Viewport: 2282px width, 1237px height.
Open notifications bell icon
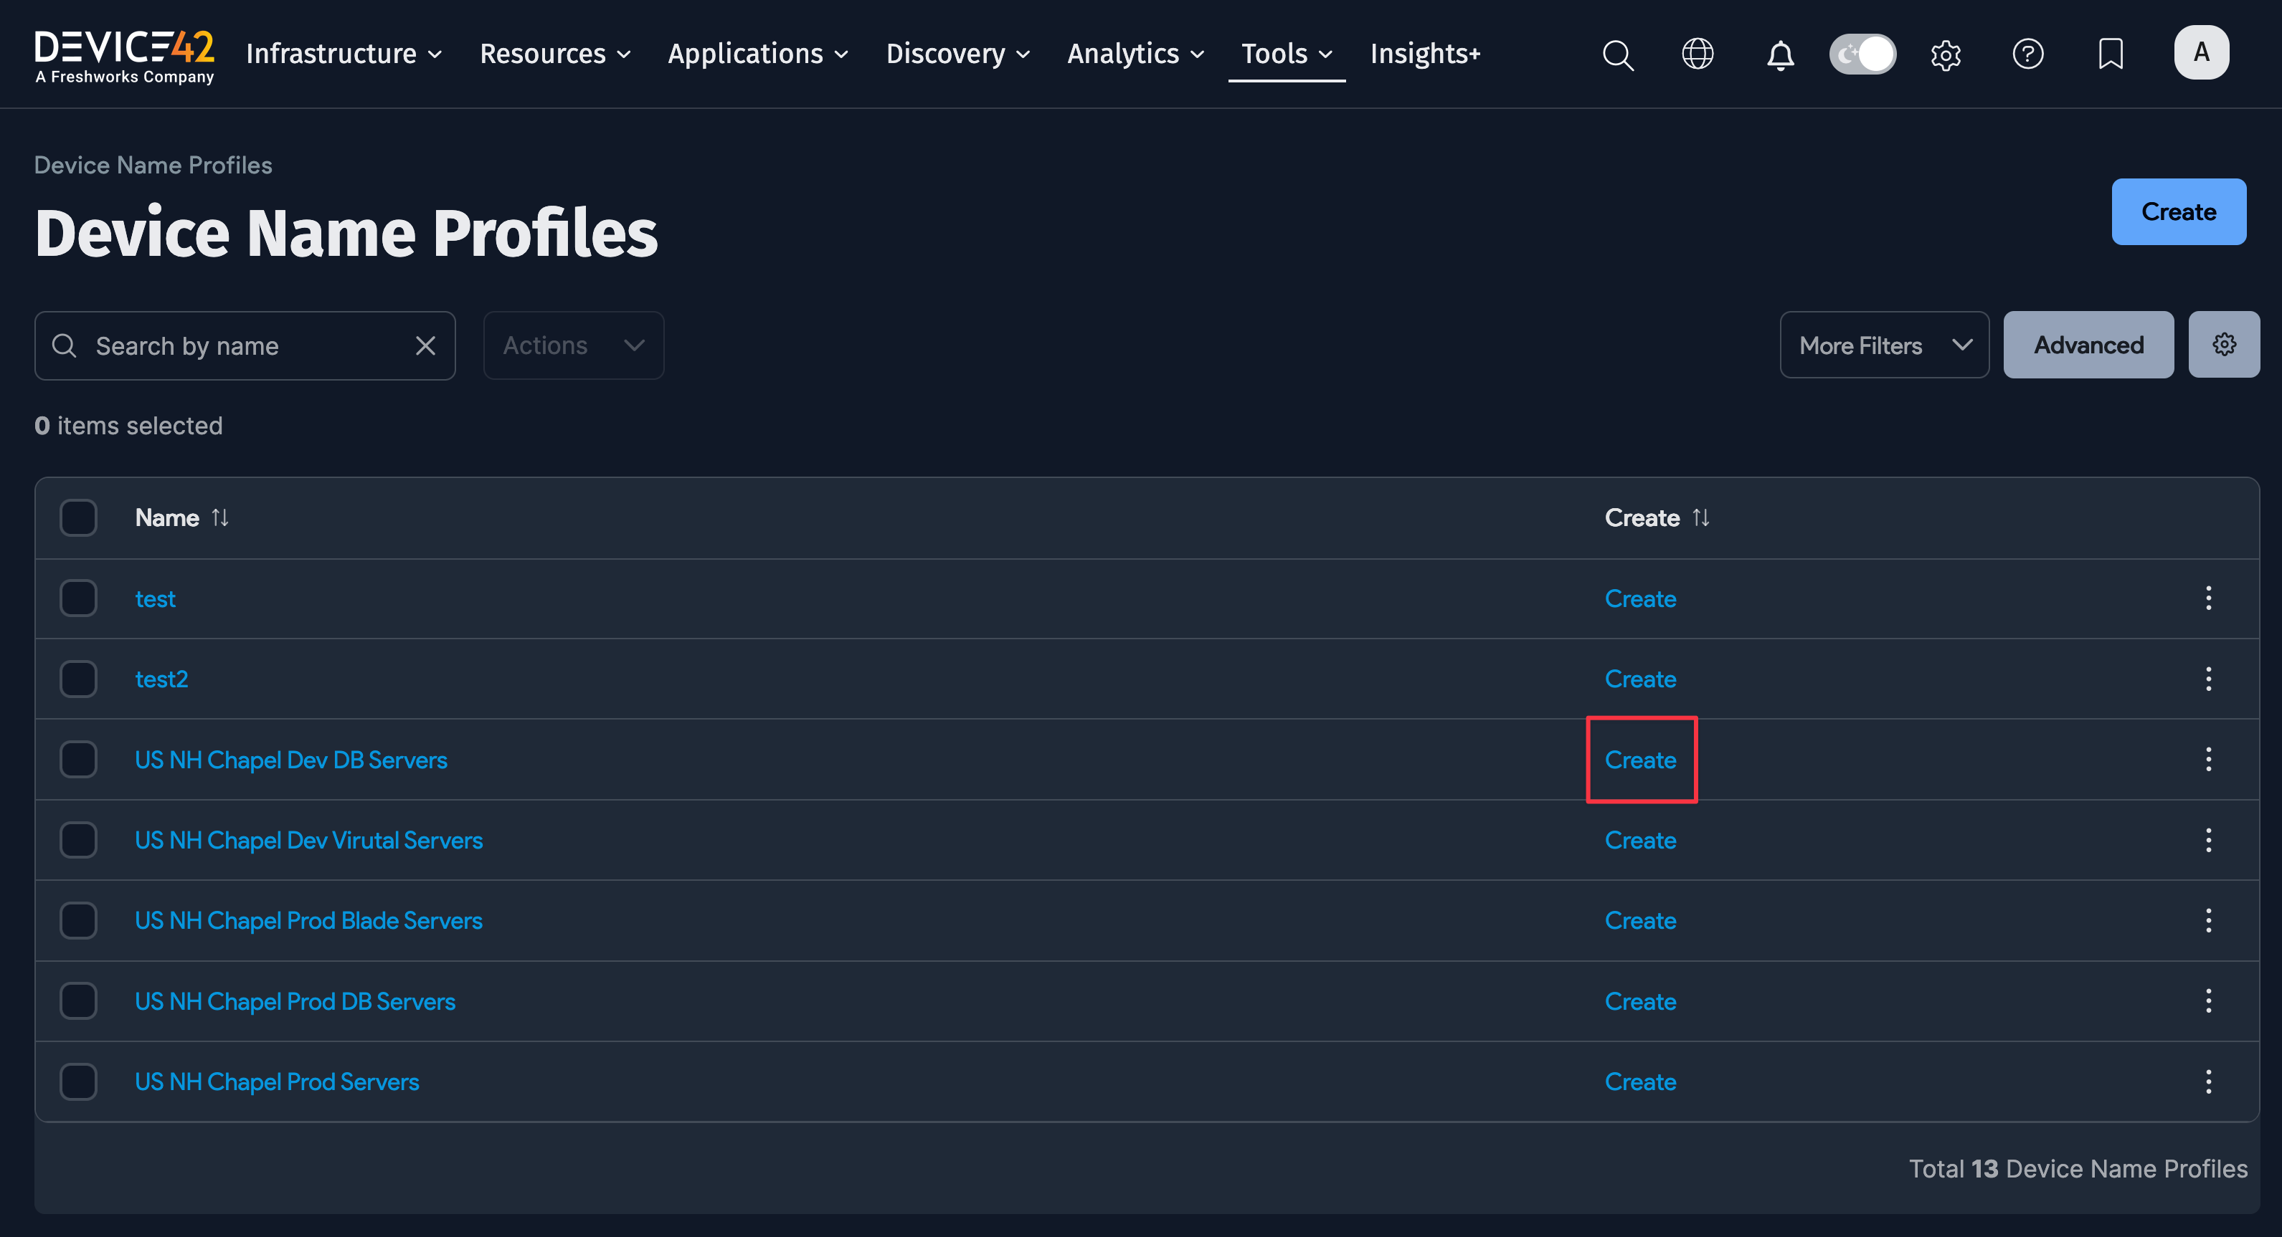[x=1780, y=55]
